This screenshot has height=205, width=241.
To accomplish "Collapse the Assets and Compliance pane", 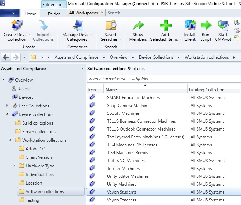I will (x=83, y=68).
